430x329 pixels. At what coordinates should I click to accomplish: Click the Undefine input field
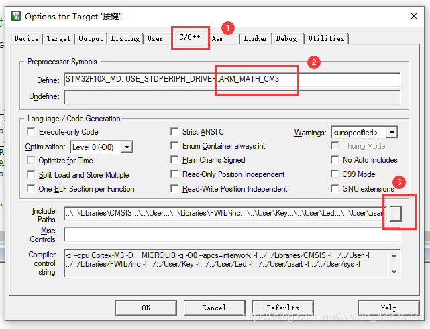pyautogui.click(x=232, y=97)
